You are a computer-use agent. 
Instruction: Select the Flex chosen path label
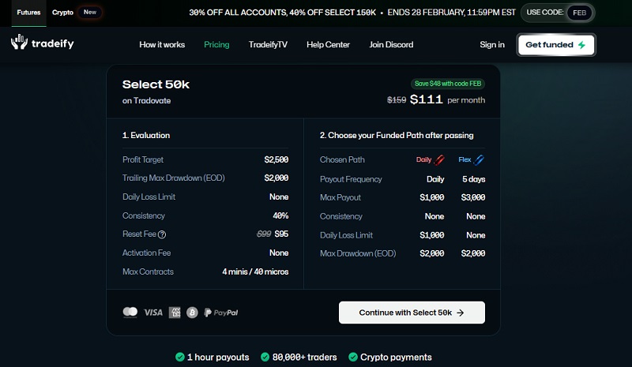(465, 160)
